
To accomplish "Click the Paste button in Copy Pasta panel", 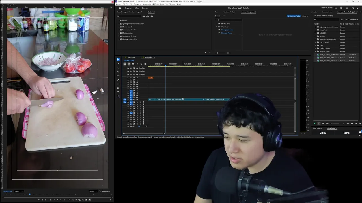I will tap(346, 133).
